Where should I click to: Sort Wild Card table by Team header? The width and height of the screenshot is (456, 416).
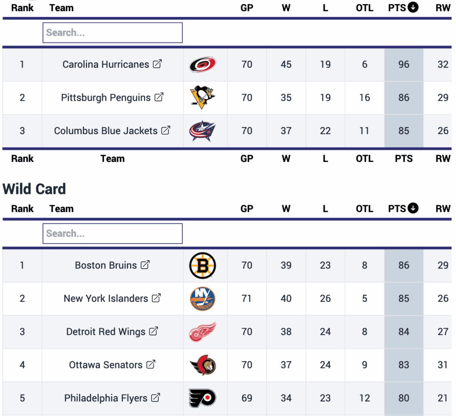pos(61,209)
